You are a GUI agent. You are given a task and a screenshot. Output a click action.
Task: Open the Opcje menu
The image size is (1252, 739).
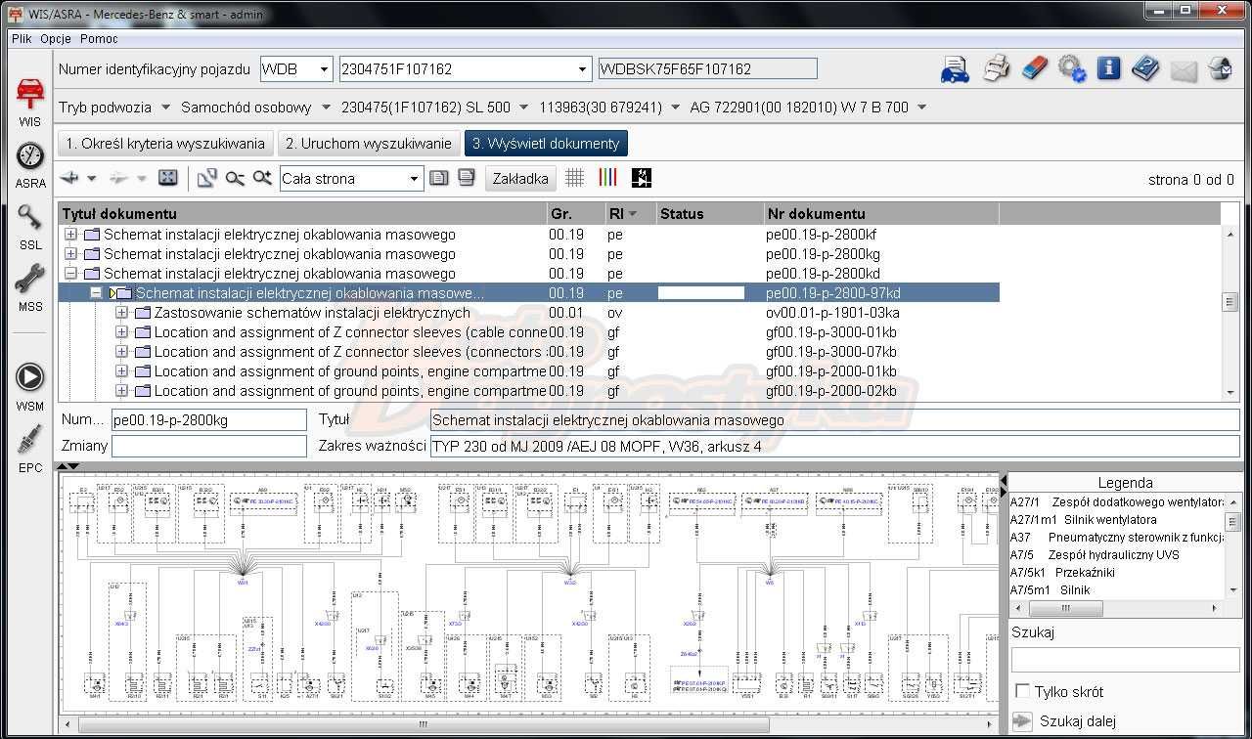[56, 39]
